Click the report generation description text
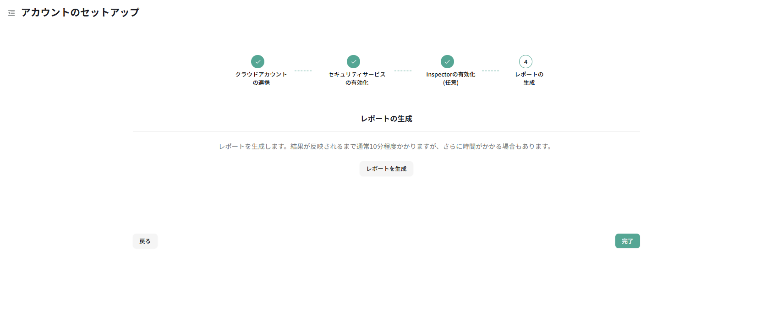 pos(386,147)
